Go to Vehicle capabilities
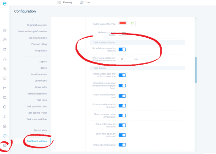This screenshot has height=154, width=216. click(x=37, y=94)
